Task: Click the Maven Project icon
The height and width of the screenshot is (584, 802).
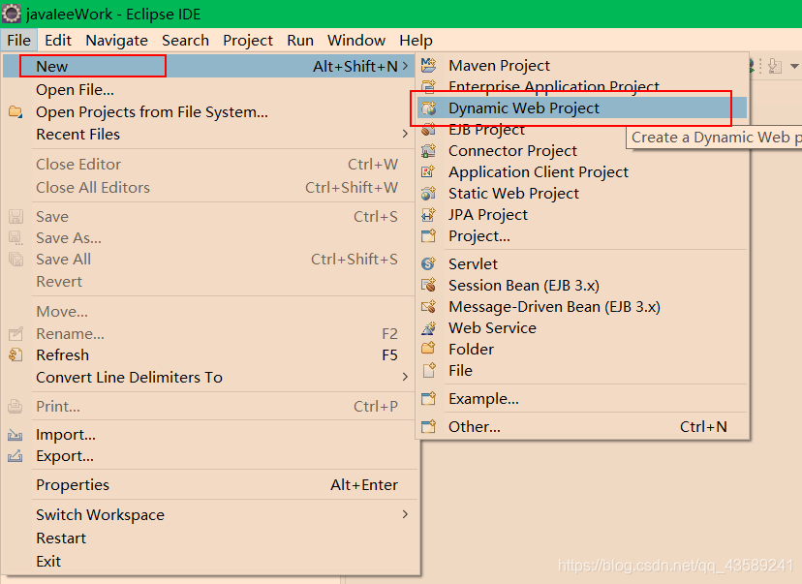Action: [429, 66]
